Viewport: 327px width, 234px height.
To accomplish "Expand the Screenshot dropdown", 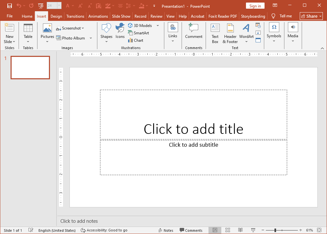I will (x=82, y=28).
